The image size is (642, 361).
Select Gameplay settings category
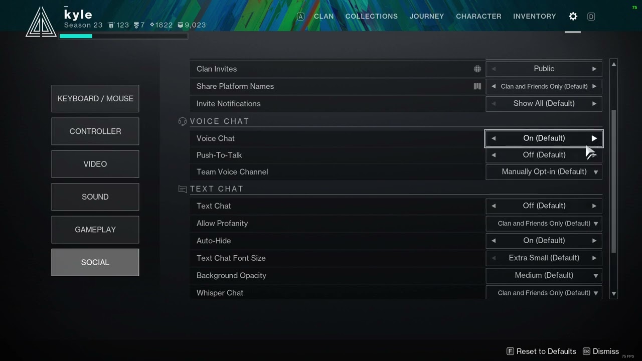pyautogui.click(x=95, y=230)
